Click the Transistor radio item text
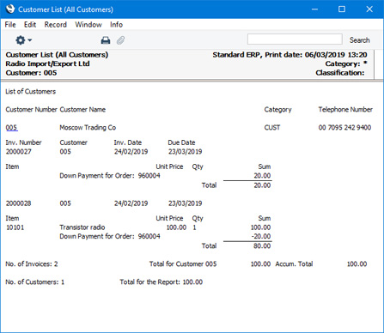Viewport: 384px width, 333px height. click(82, 227)
